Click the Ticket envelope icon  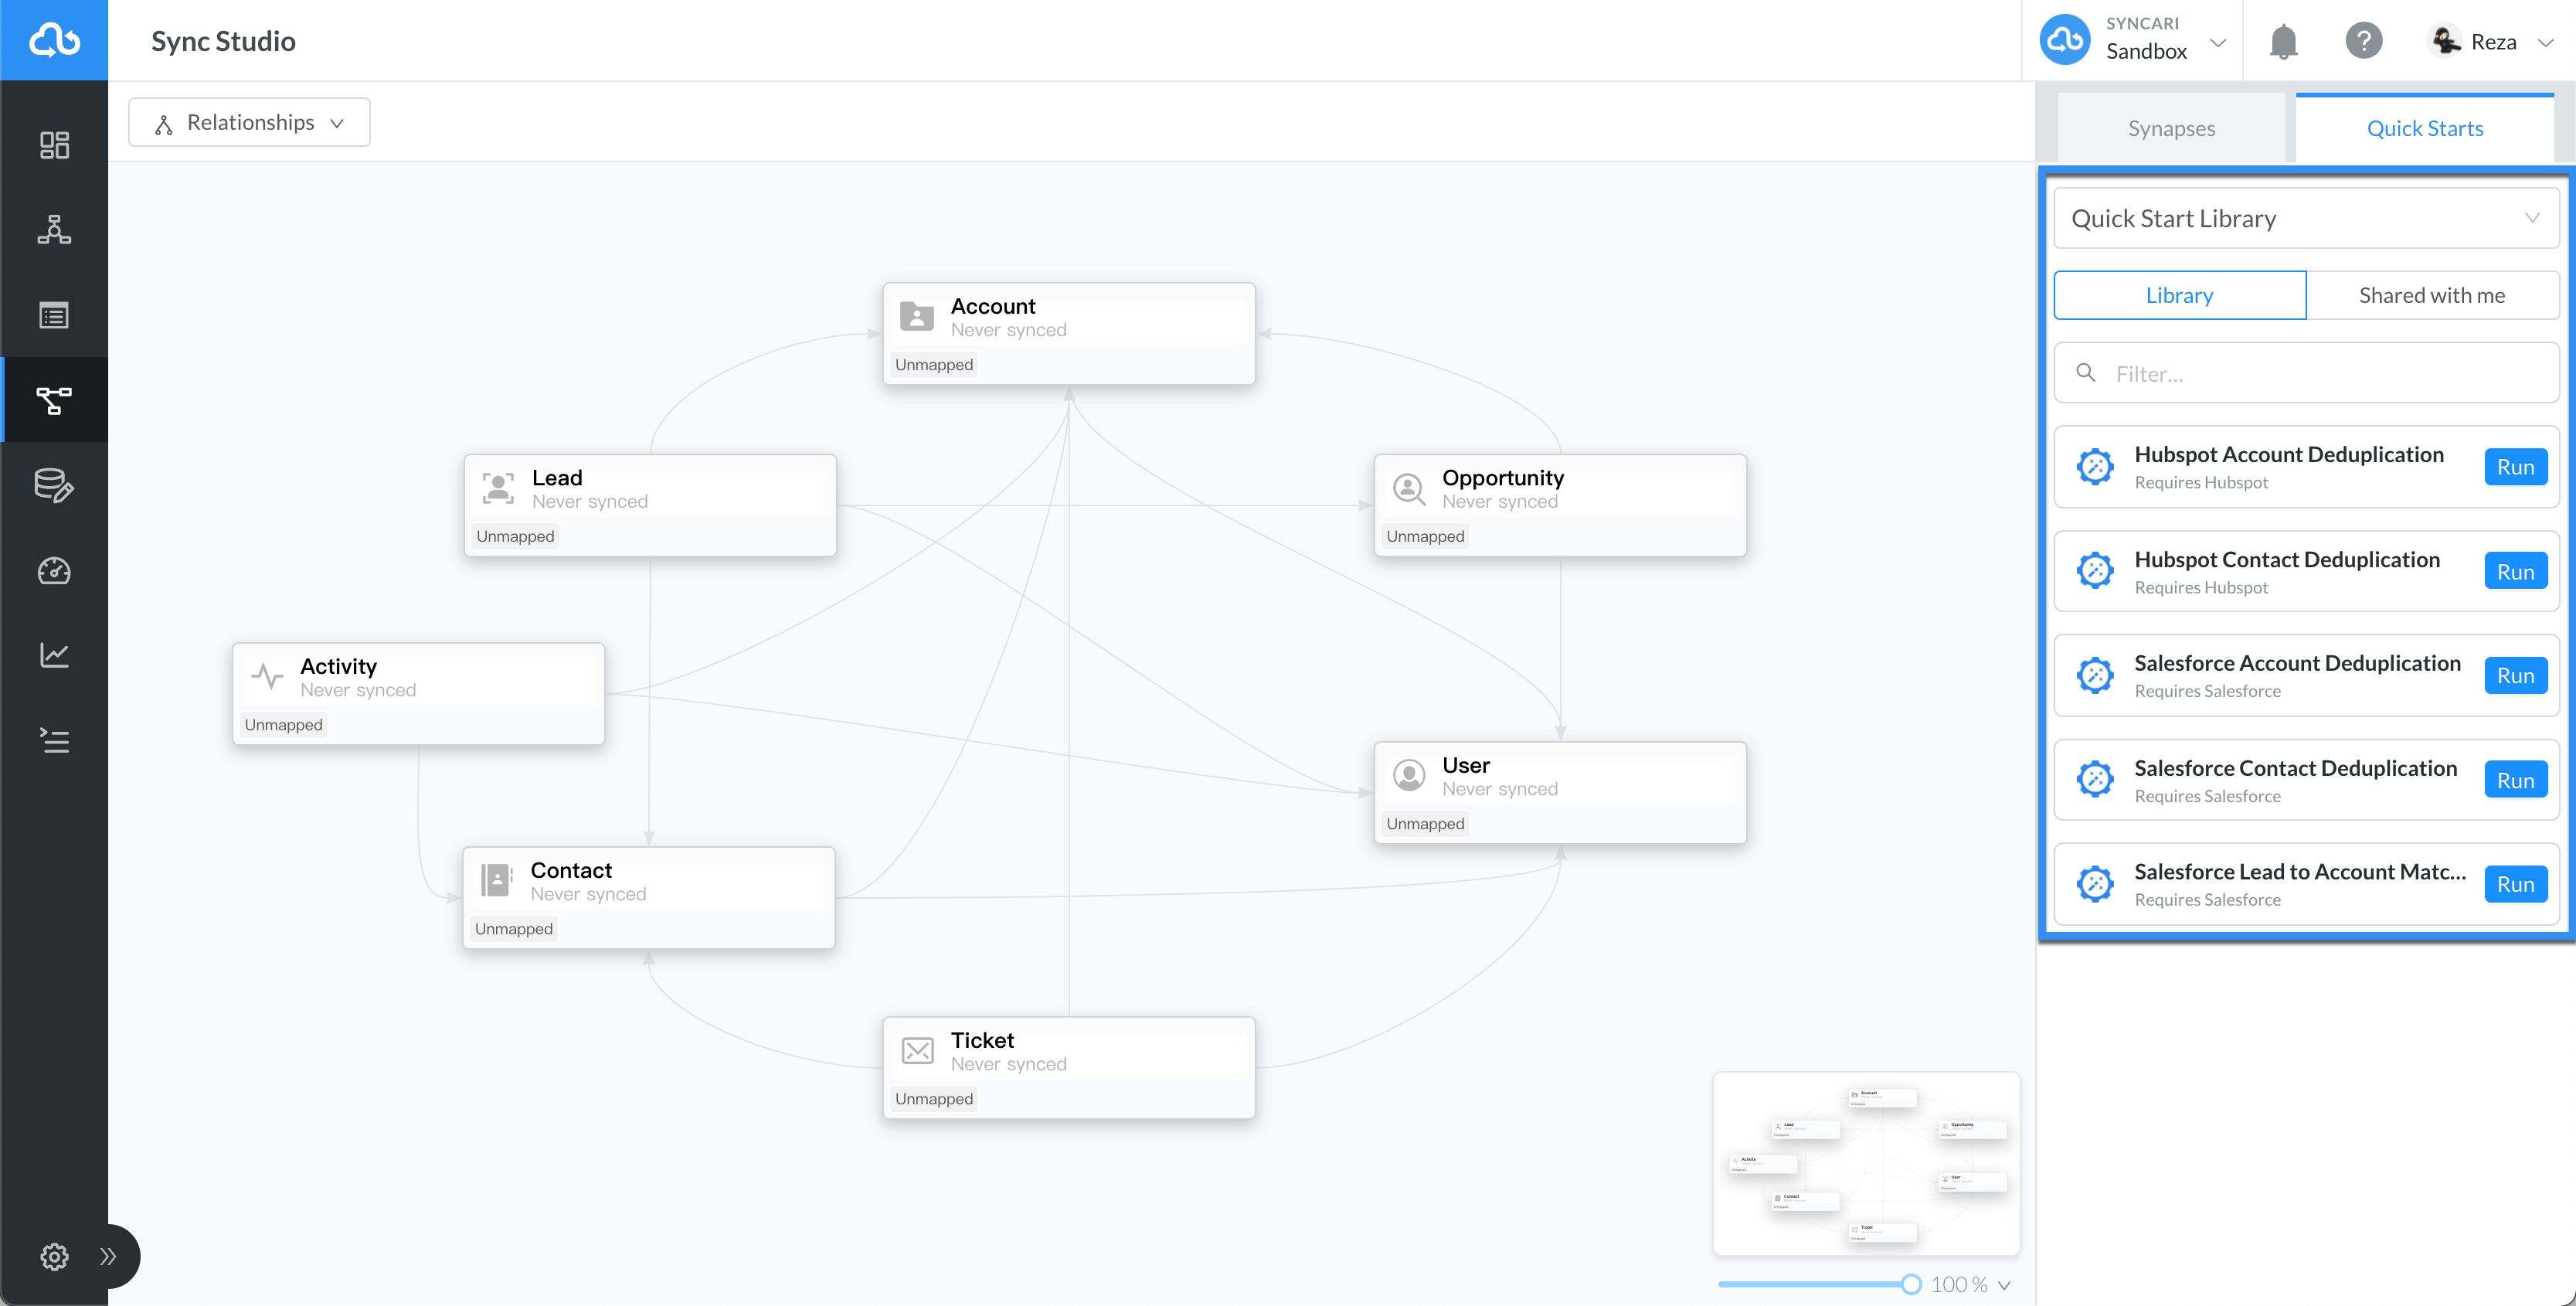(x=917, y=1050)
